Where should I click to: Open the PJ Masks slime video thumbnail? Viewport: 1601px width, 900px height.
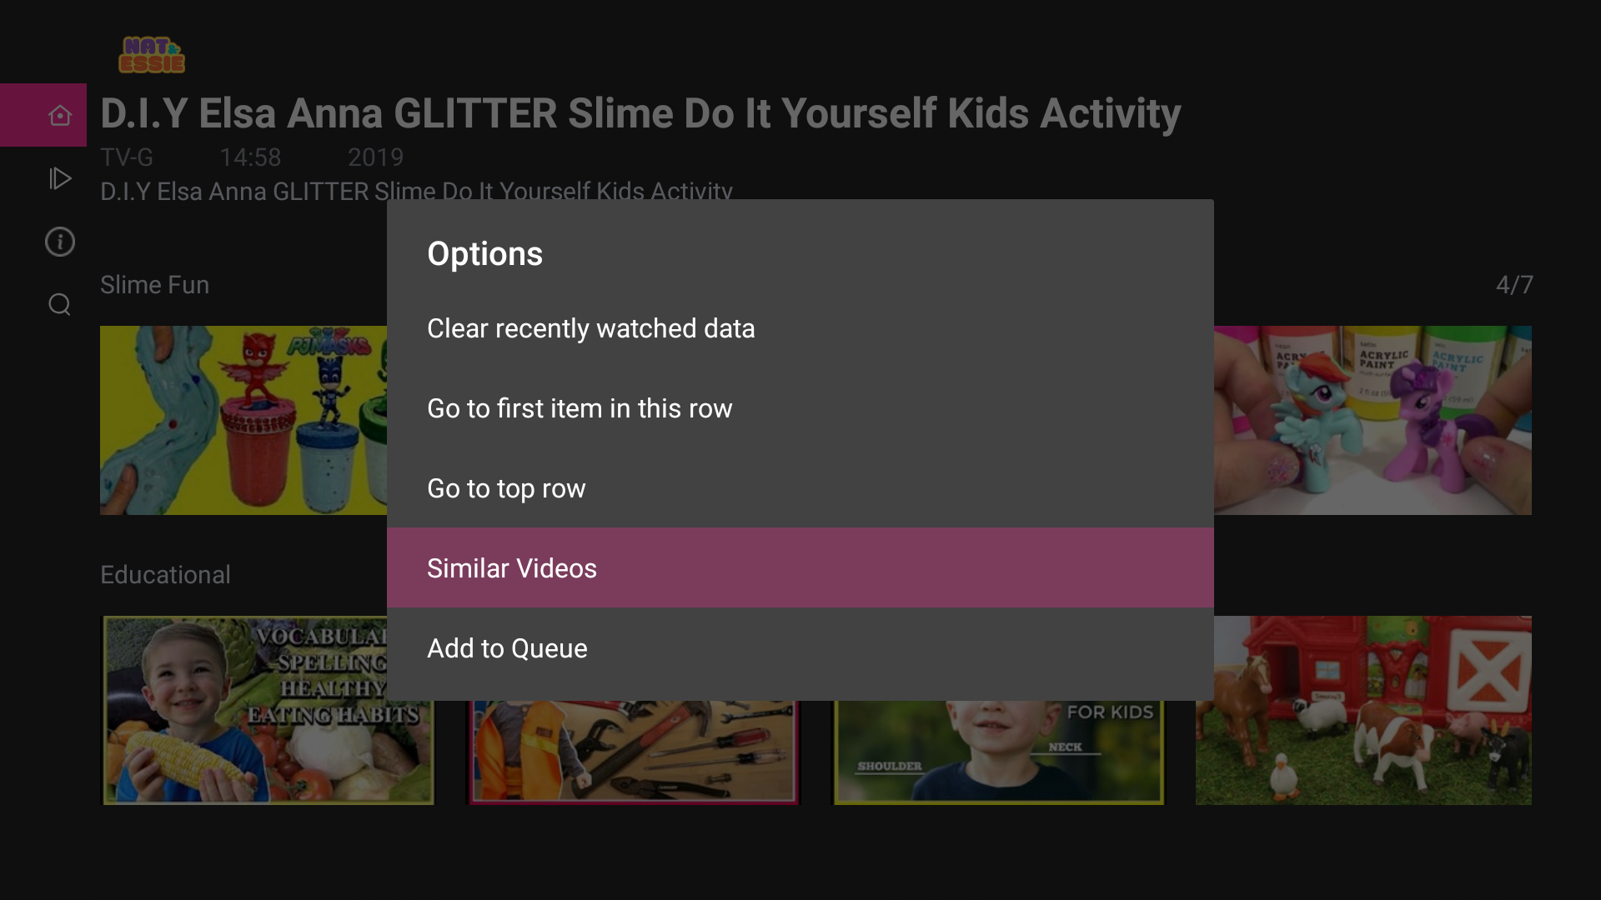coord(243,420)
